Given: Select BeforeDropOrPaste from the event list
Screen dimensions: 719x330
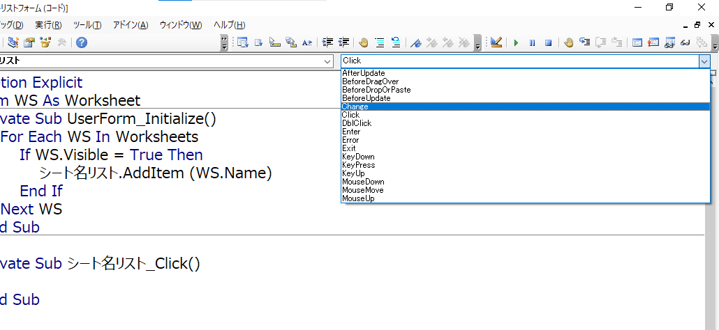Looking at the screenshot, I should (526, 90).
